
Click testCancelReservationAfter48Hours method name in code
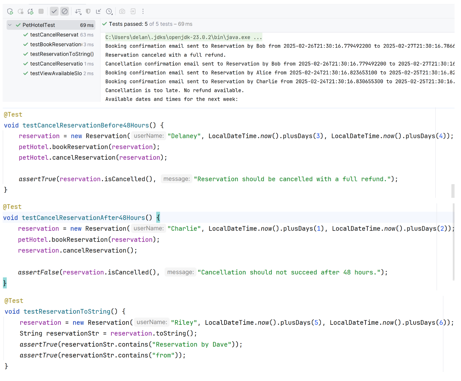[x=83, y=218]
